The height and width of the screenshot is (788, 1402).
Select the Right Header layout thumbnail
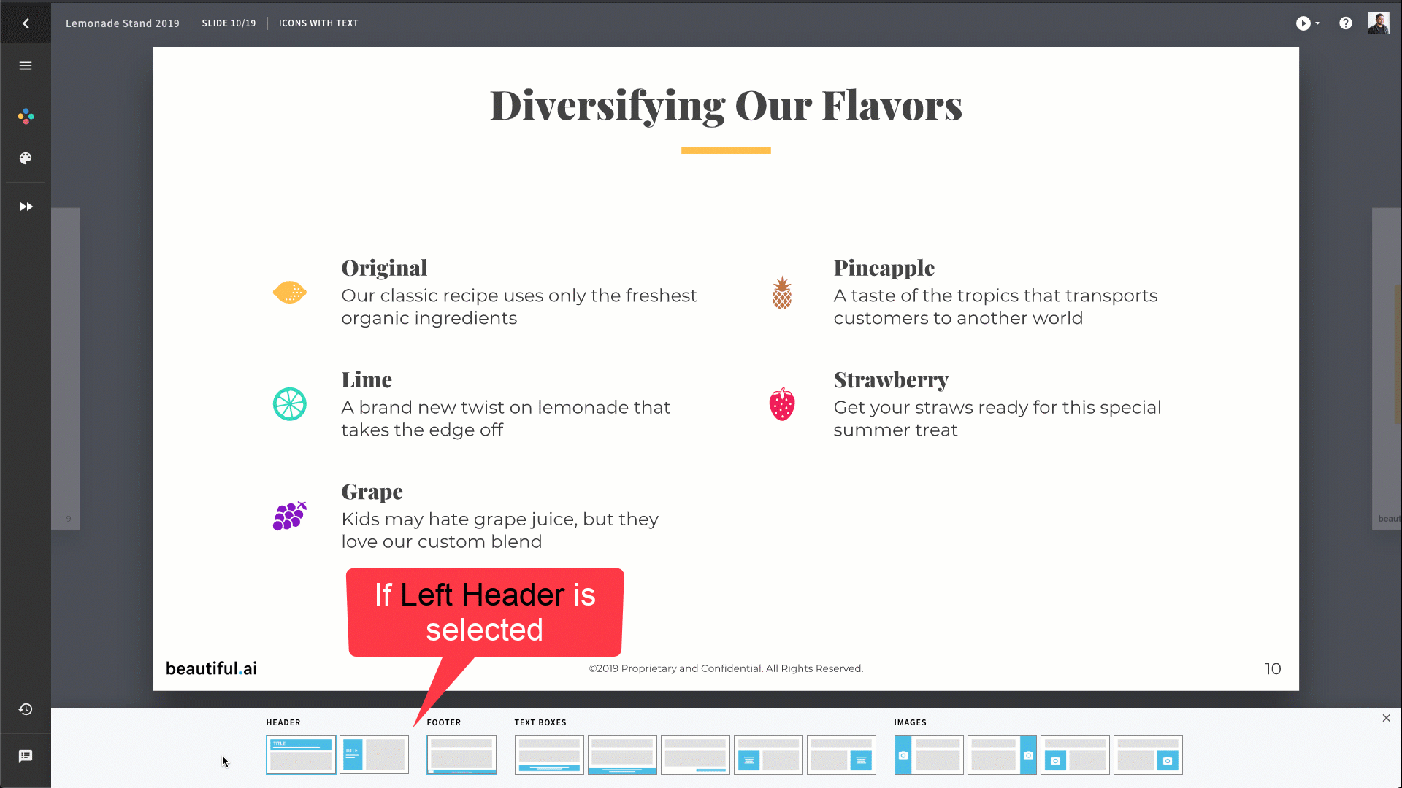(x=375, y=754)
